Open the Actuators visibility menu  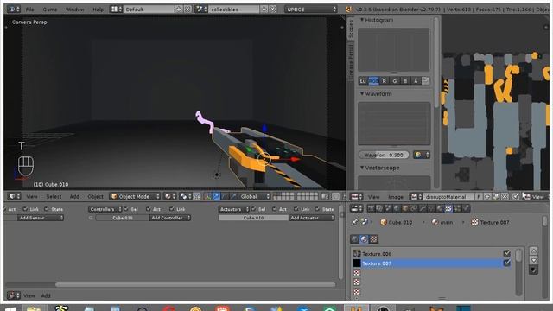[x=233, y=209]
